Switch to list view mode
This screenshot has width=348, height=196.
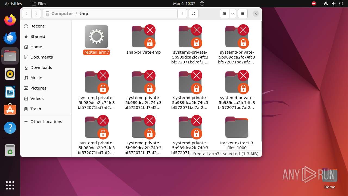(225, 14)
